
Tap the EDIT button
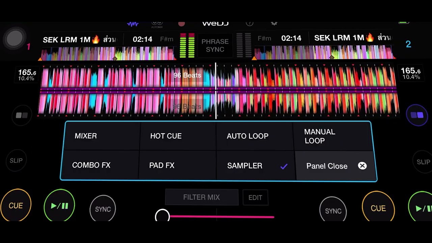[255, 198]
